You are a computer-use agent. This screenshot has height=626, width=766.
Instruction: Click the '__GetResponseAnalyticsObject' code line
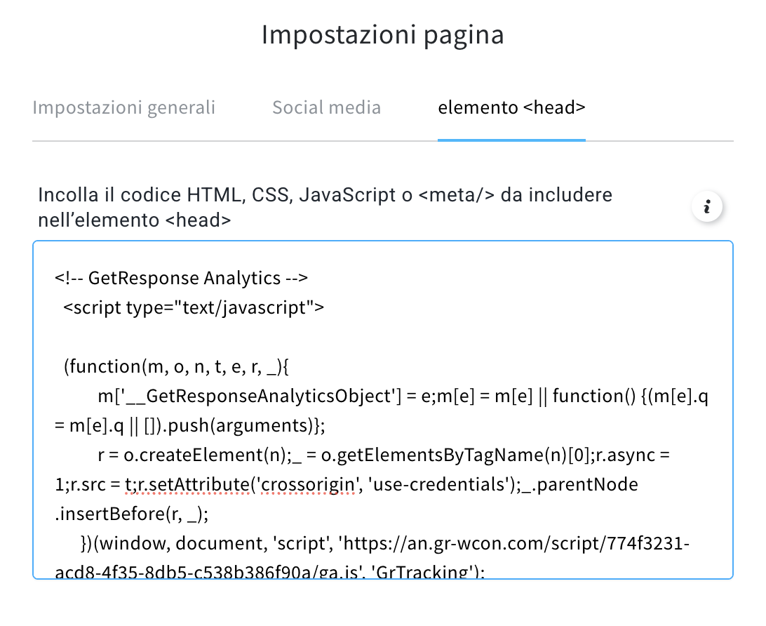pos(403,396)
